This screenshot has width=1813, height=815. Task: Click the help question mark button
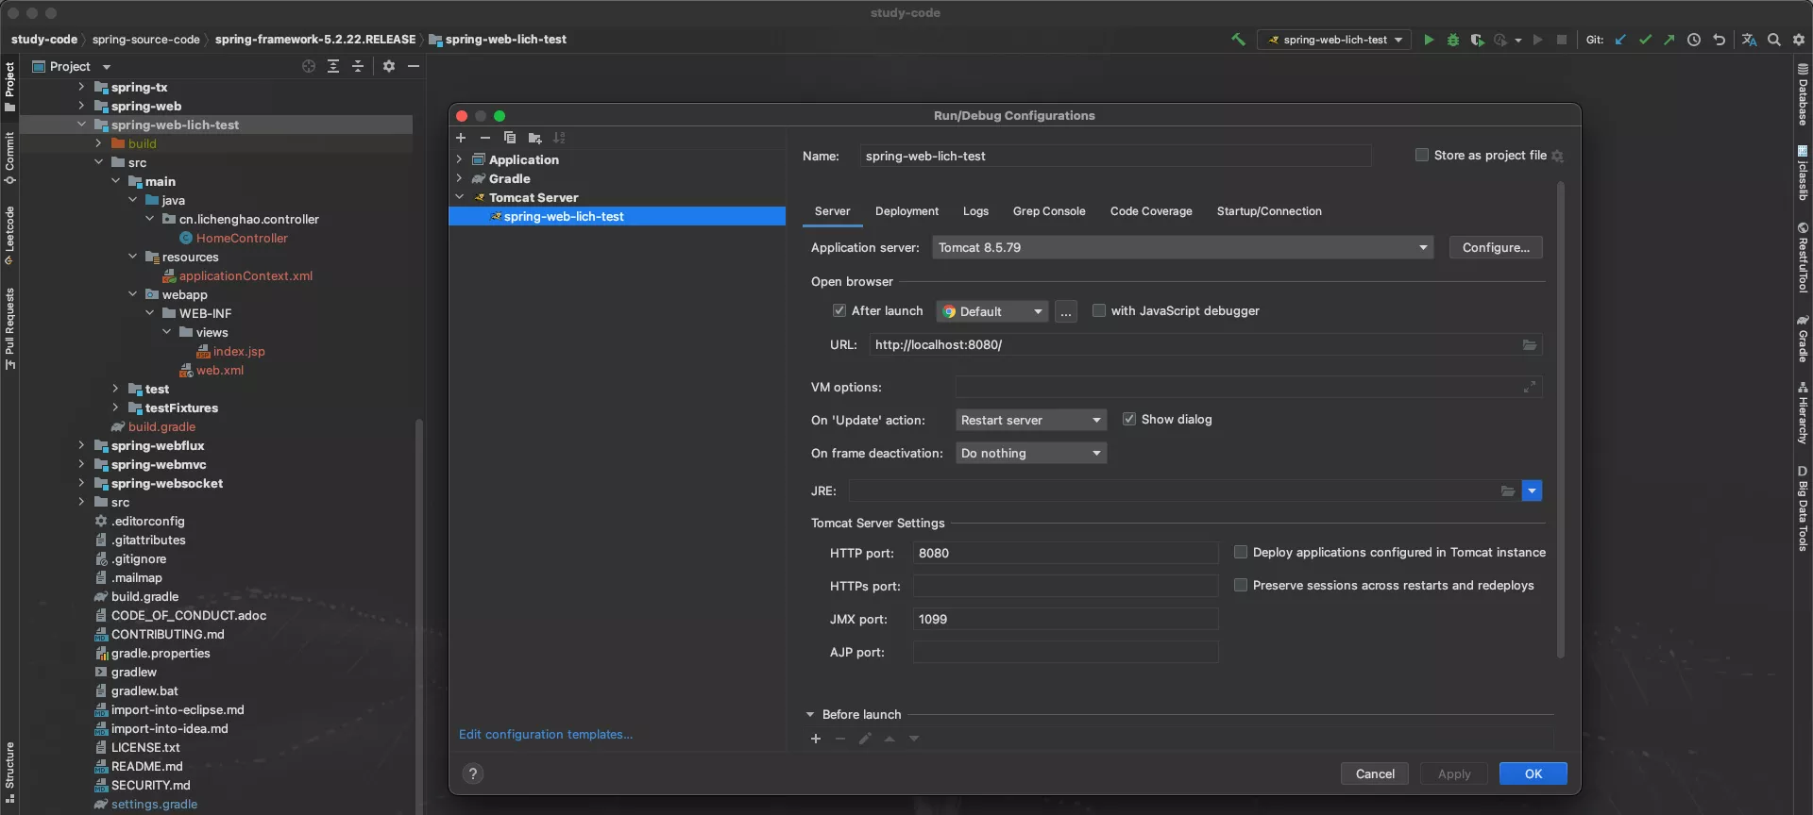pos(473,773)
